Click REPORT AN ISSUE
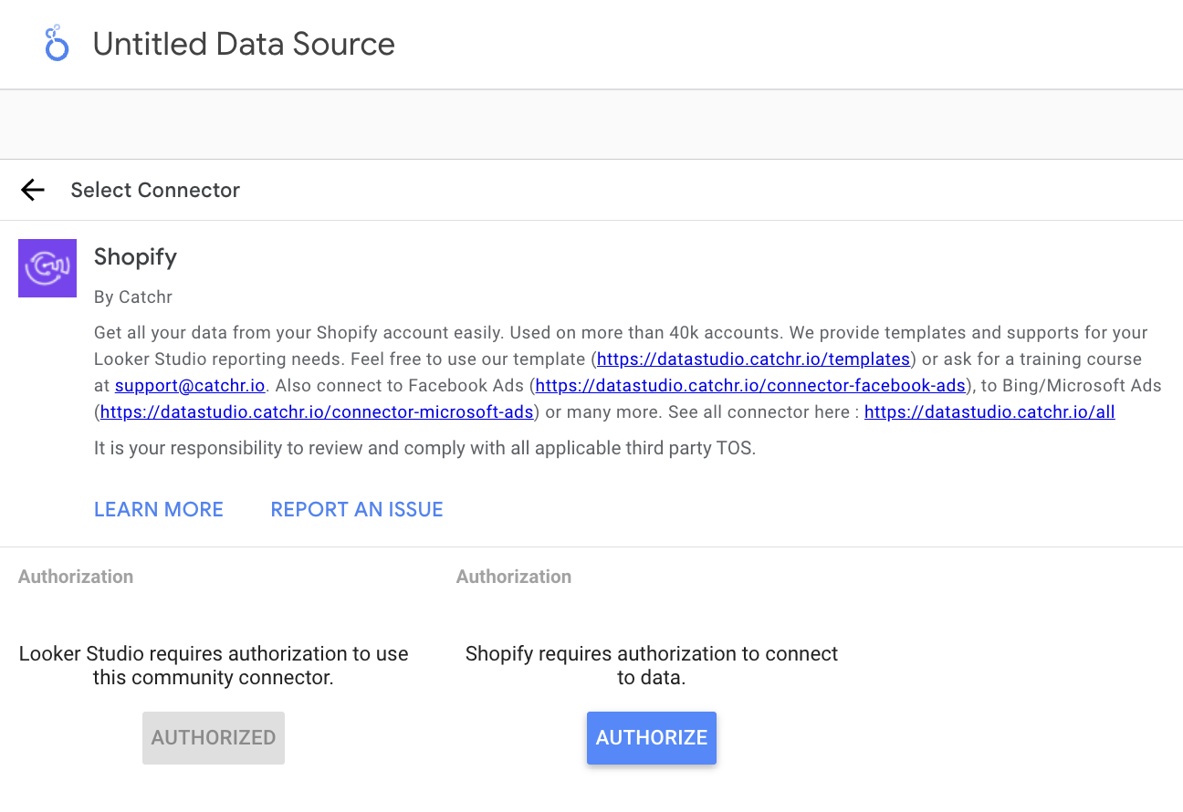The width and height of the screenshot is (1183, 812). pos(356,509)
